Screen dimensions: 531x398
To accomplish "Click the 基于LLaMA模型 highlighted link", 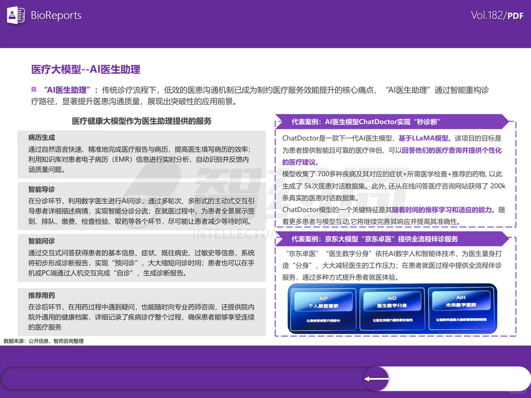I will pos(424,138).
